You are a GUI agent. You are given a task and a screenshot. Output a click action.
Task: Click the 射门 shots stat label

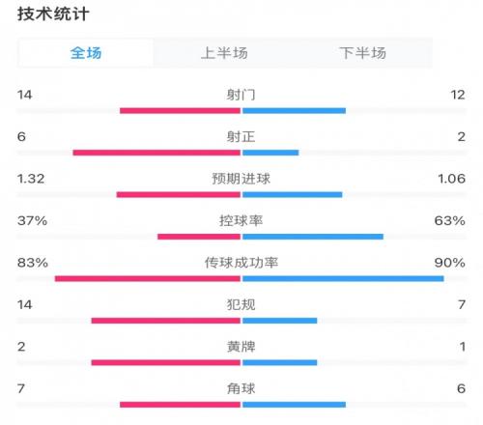(241, 95)
